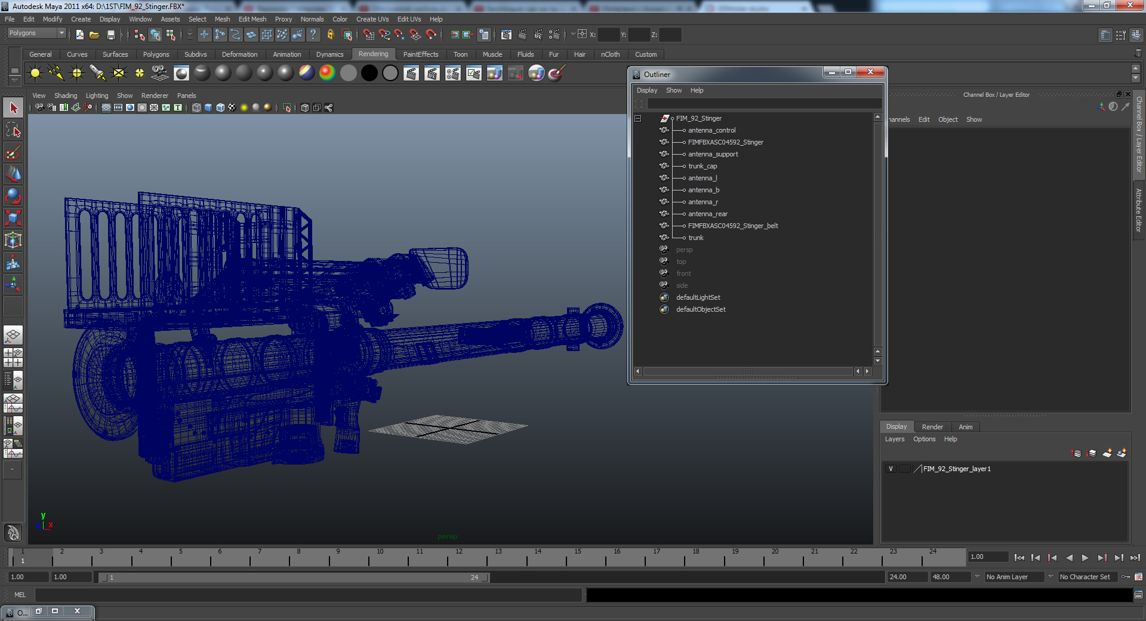The image size is (1146, 621).
Task: Create an ambient light from shelf
Action: (x=35, y=73)
